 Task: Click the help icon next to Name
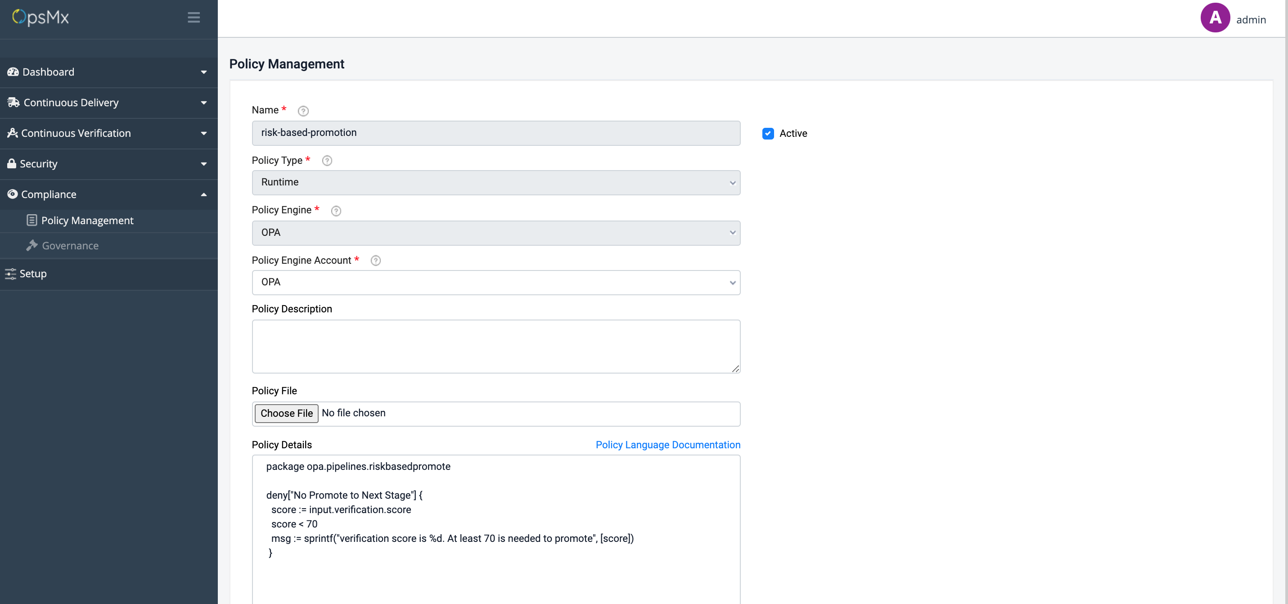coord(303,111)
